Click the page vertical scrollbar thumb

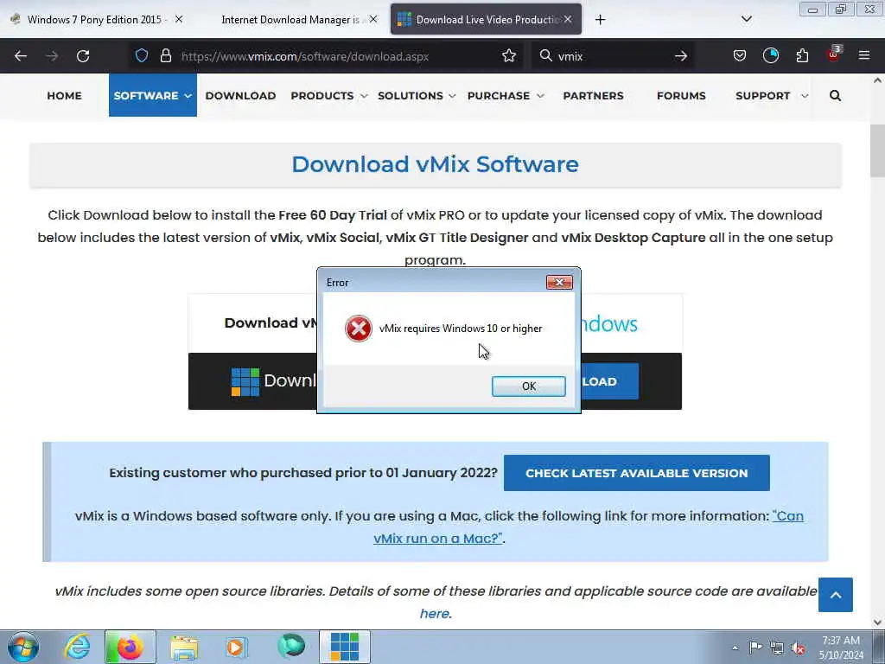click(877, 150)
